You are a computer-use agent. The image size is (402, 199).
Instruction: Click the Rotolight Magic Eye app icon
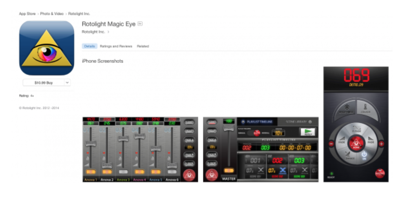47,48
